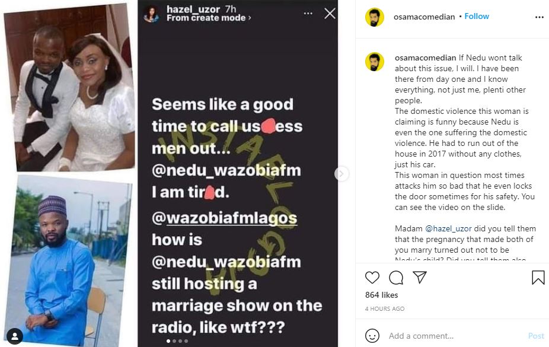This screenshot has height=347, width=549.
Task: Open the emoji picker smiley icon
Action: (x=372, y=336)
